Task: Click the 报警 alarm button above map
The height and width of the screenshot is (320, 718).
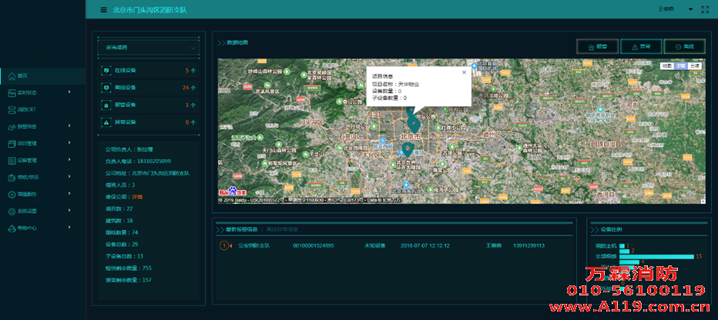Action: click(x=597, y=47)
